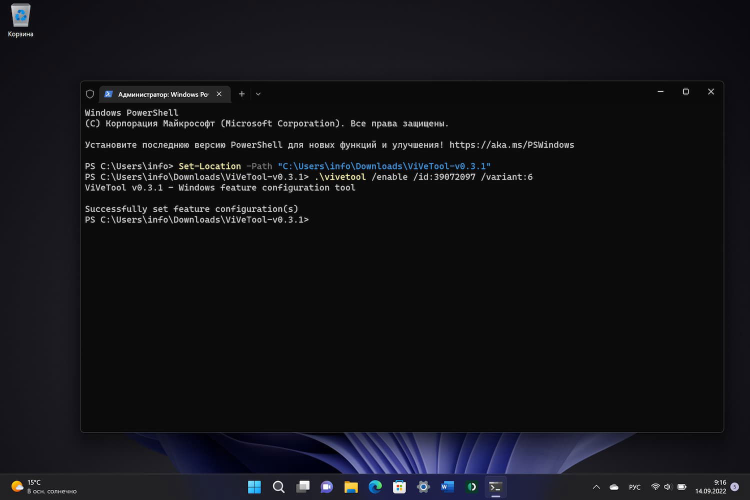Open the https://aka.ms/PSWindows link
Image resolution: width=750 pixels, height=500 pixels.
point(511,145)
